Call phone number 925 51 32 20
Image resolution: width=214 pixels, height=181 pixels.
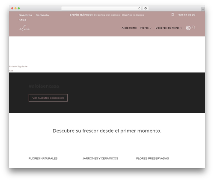187,15
